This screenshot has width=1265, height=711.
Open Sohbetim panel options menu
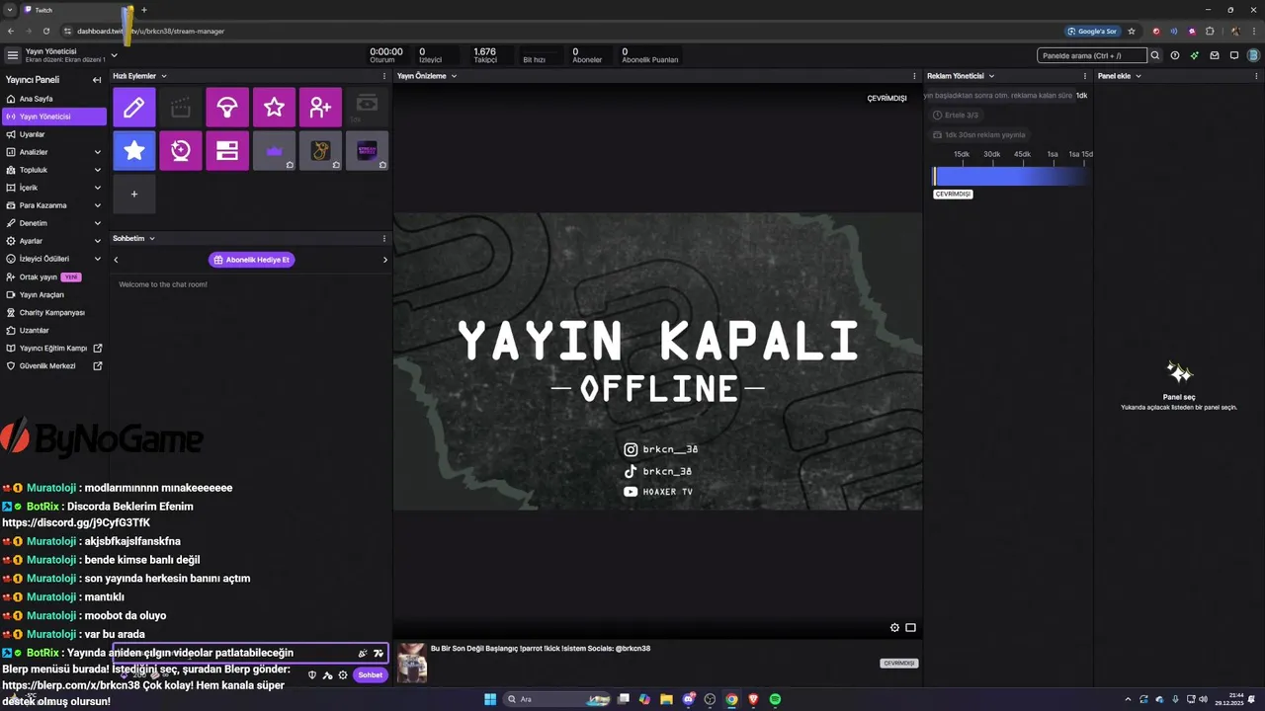pyautogui.click(x=384, y=238)
